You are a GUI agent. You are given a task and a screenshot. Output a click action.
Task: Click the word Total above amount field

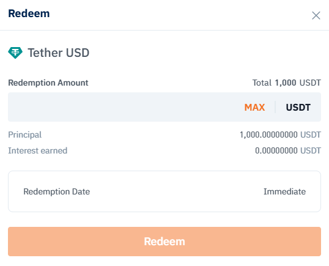coord(262,83)
